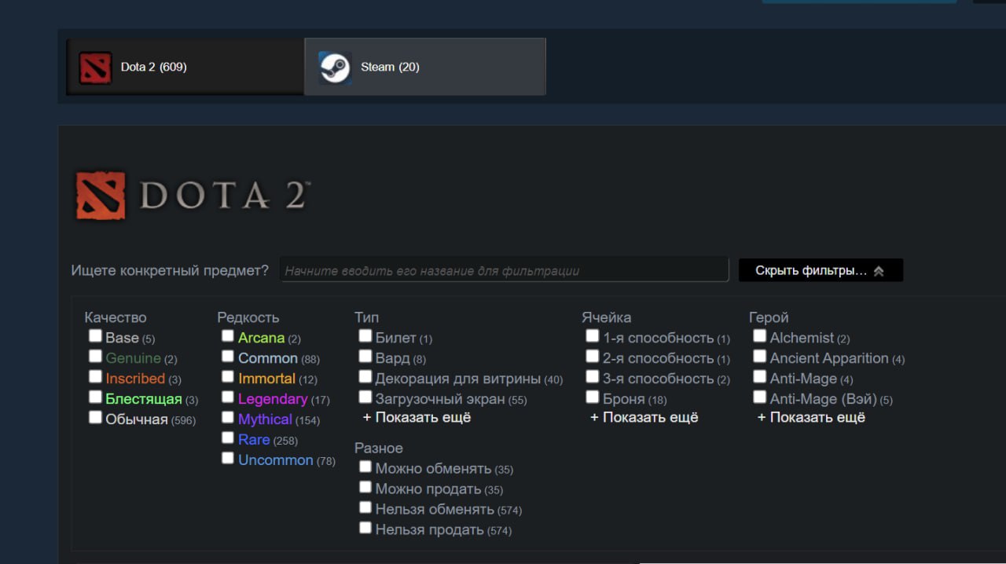The image size is (1006, 564).
Task: Check the Uncommon rarity checkbox
Action: [227, 458]
